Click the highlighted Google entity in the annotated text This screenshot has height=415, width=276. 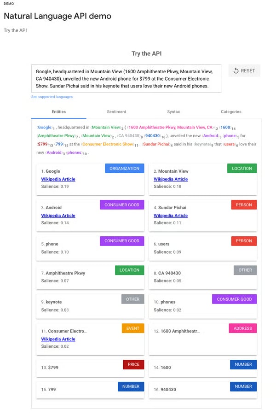45,127
